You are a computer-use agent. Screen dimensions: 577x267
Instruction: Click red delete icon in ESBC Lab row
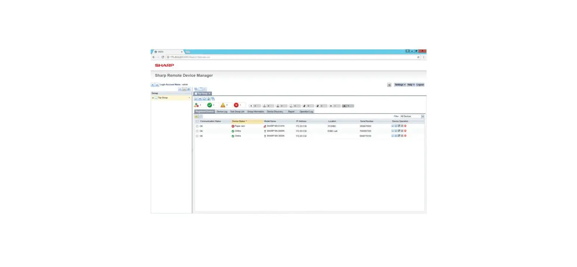tap(405, 131)
